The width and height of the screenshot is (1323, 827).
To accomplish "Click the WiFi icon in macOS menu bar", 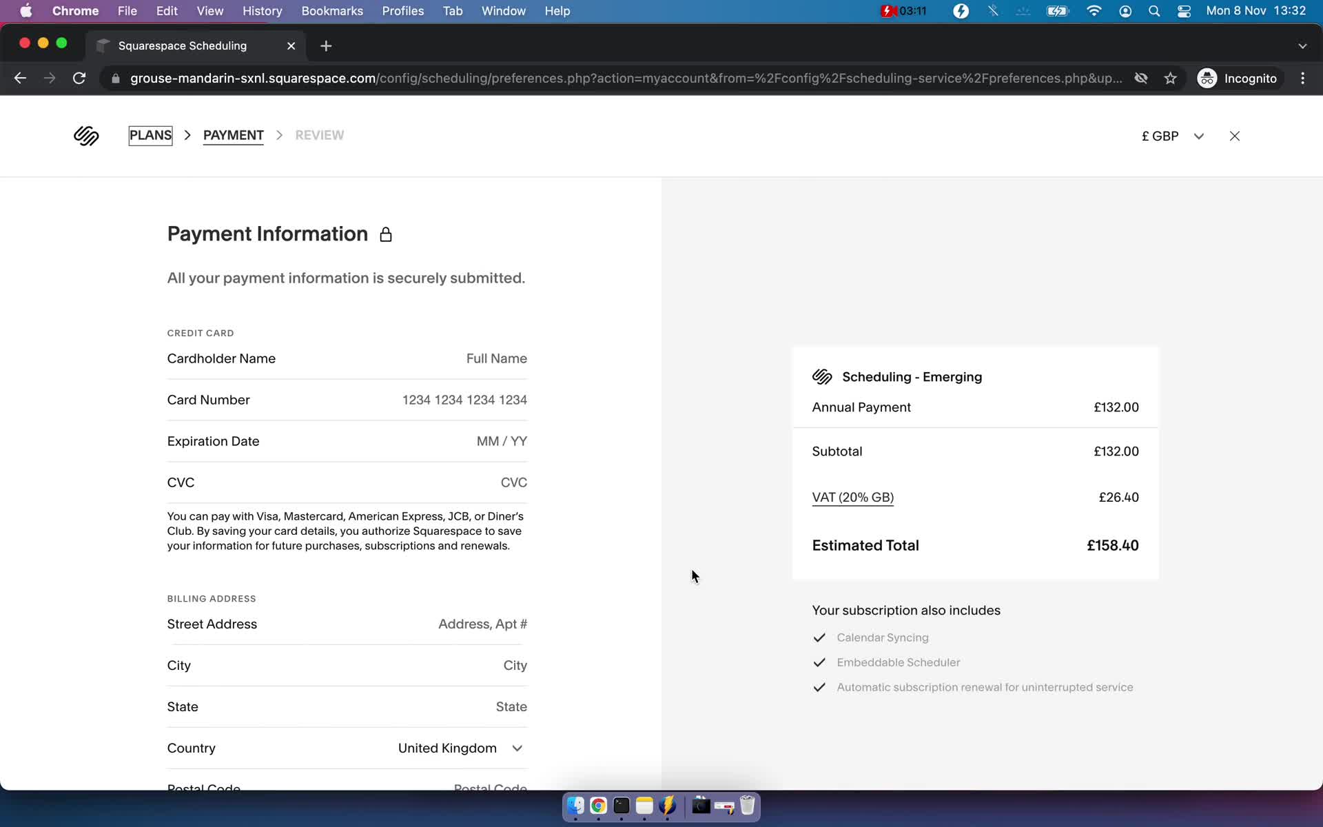I will [1094, 12].
